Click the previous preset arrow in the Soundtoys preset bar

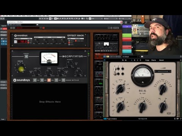(x=11, y=28)
